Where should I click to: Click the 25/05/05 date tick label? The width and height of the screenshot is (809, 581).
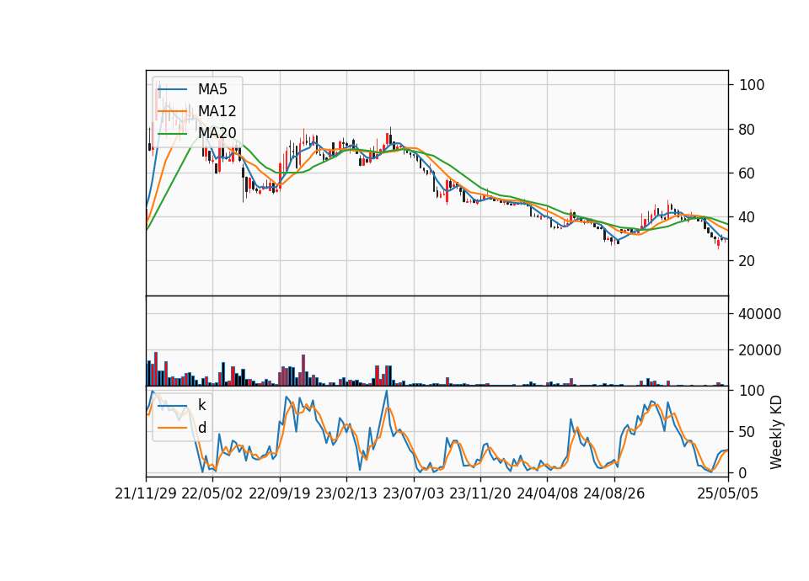coord(727,494)
